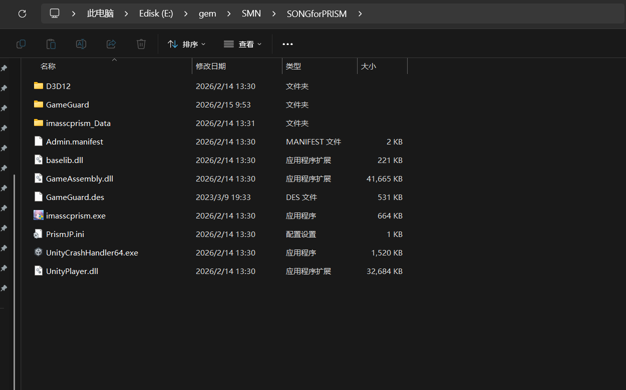Screen dimensions: 626x390
Task: Click the GameGuard folder icon
Action: click(39, 104)
